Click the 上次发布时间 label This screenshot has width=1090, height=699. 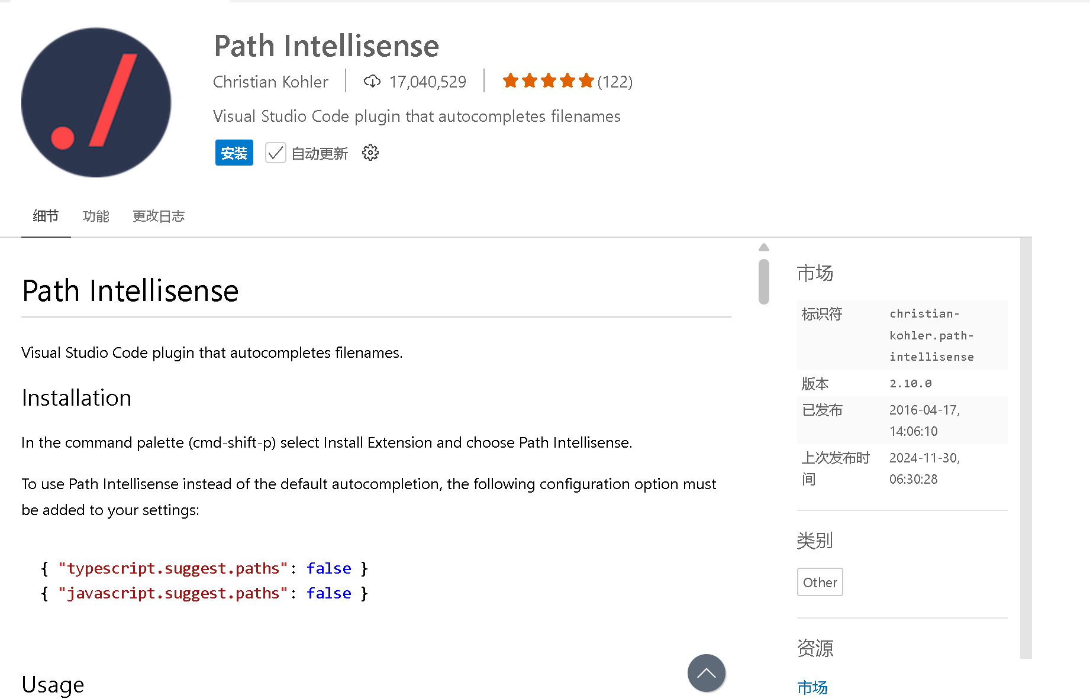pyautogui.click(x=836, y=468)
